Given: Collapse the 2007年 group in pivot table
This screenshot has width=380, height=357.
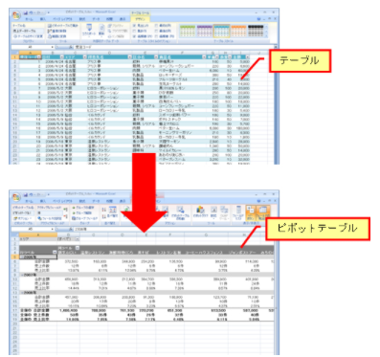Looking at the screenshot, I should coord(22,275).
